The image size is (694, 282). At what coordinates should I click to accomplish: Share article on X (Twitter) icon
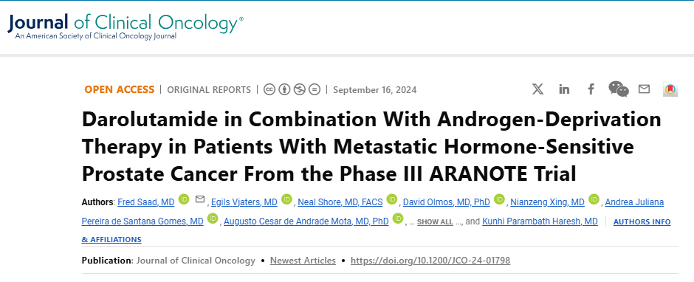[x=537, y=89]
